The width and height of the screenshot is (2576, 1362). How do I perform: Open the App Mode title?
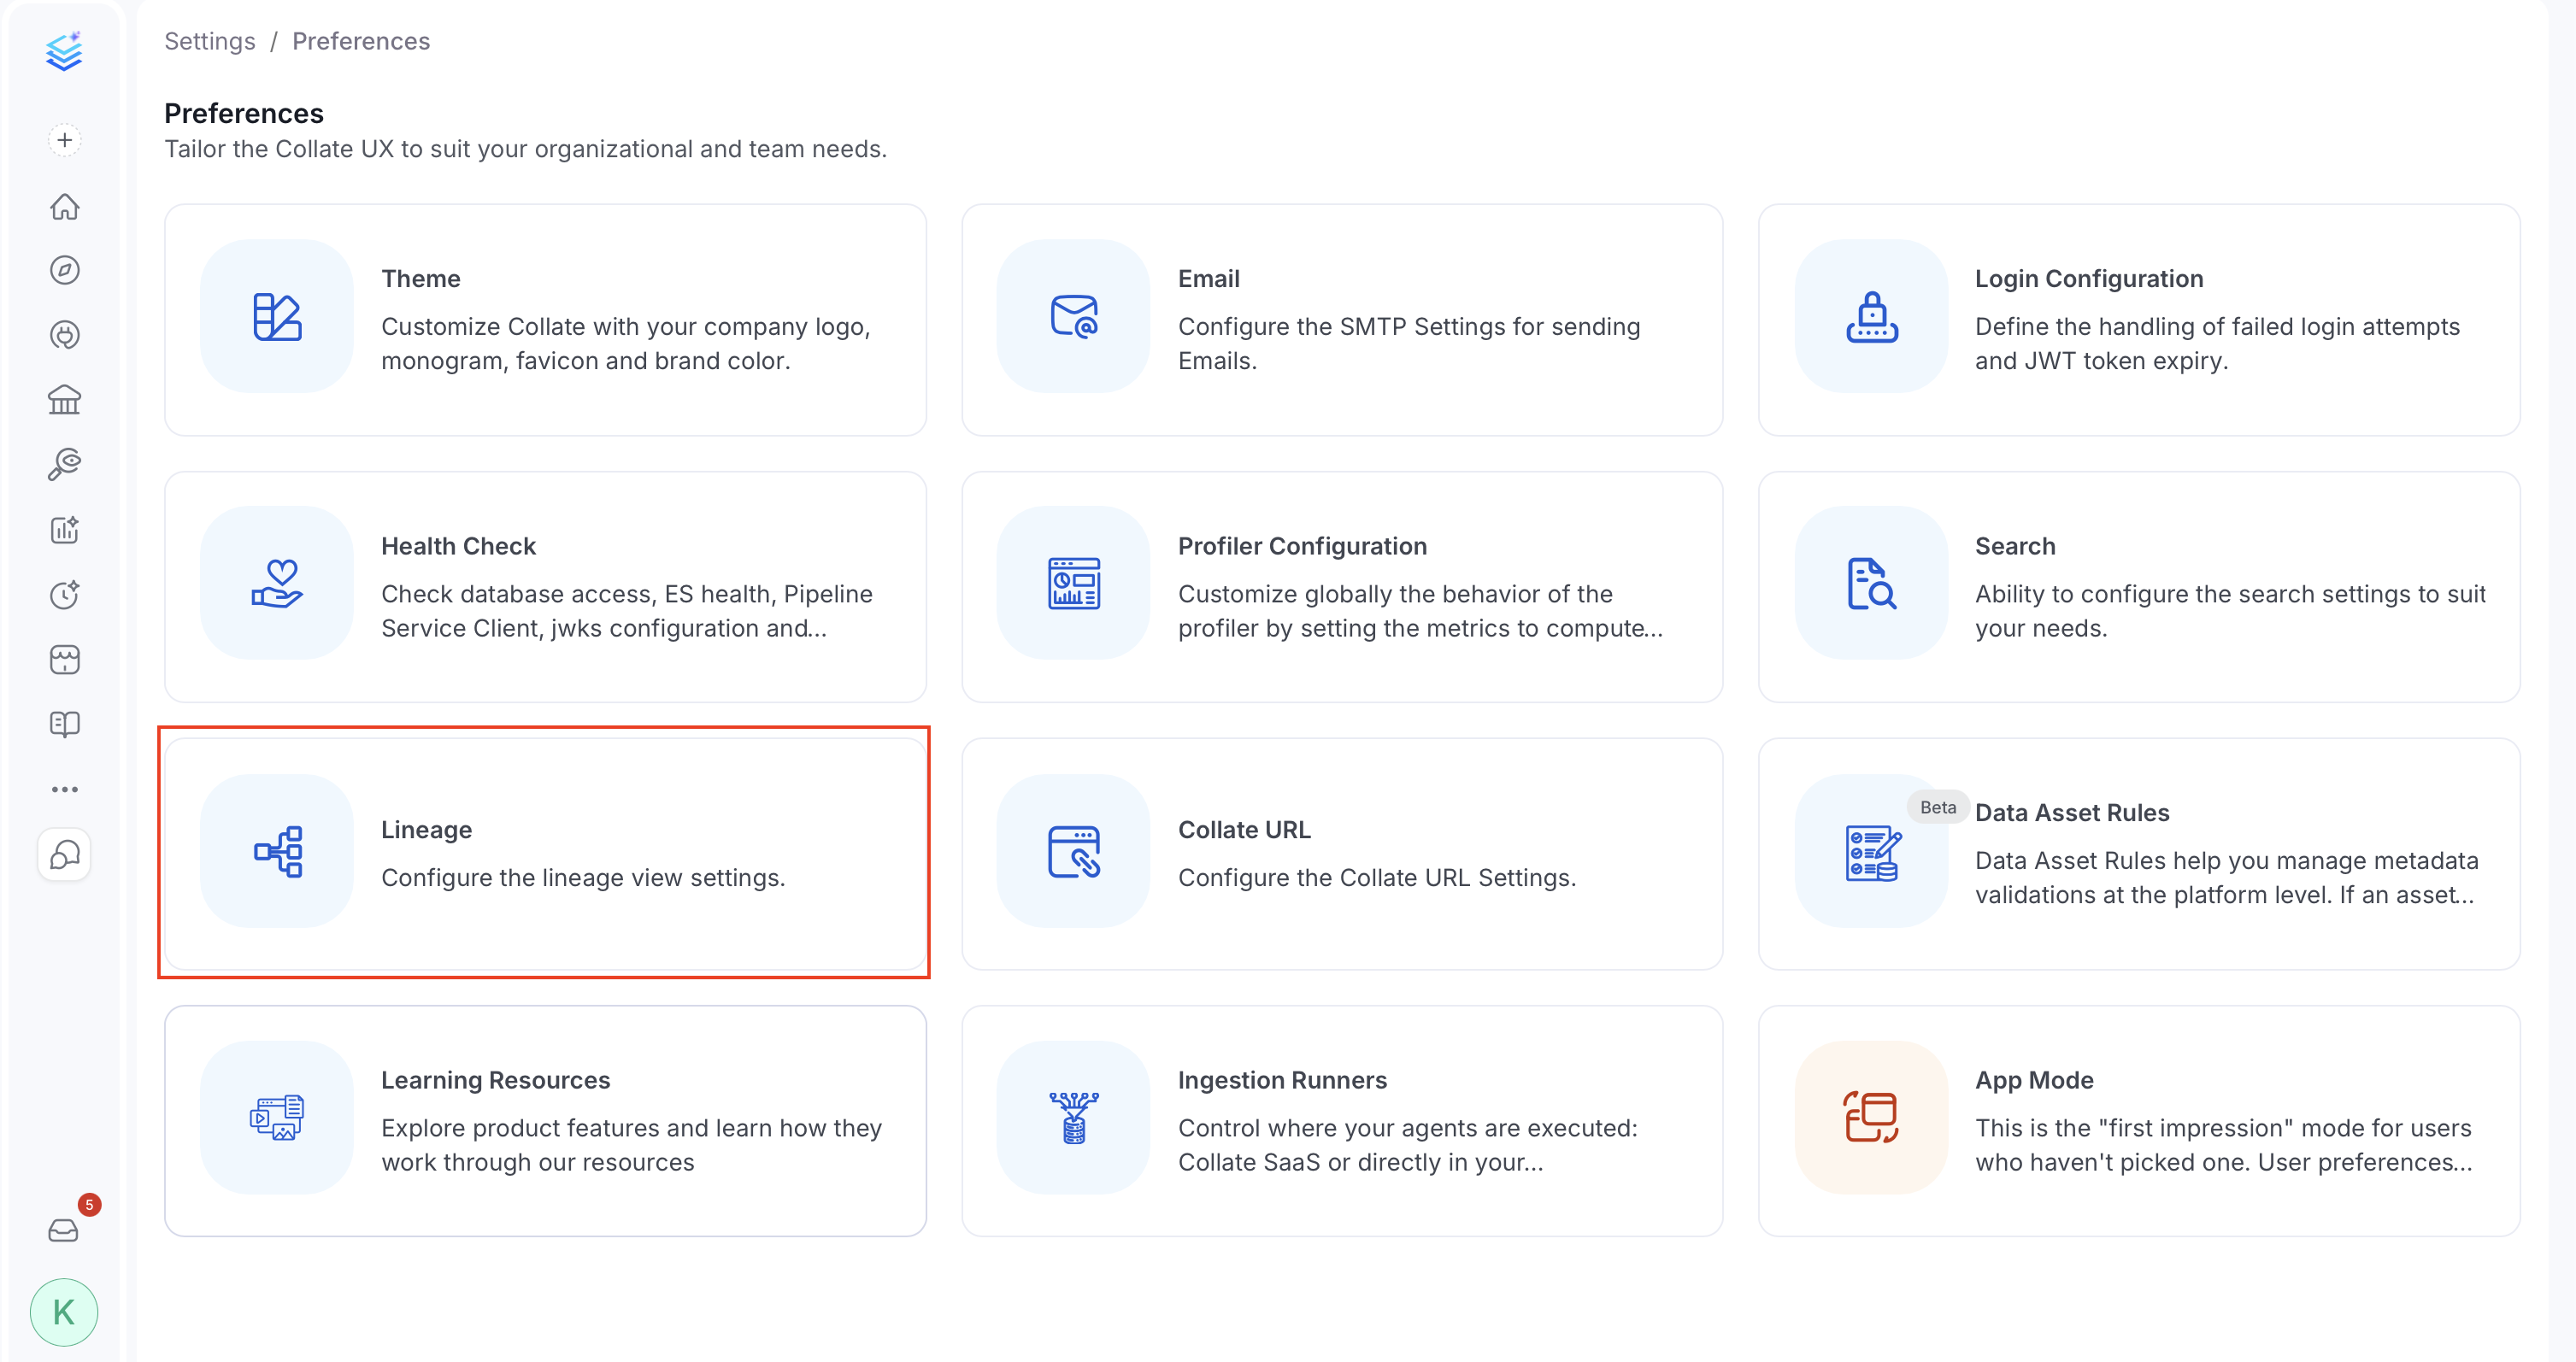(2034, 1080)
